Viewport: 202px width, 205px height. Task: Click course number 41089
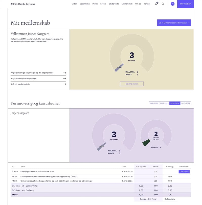coord(14,176)
